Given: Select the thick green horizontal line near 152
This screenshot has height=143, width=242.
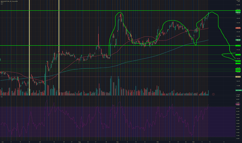Looking at the screenshot, I should click(117, 10).
